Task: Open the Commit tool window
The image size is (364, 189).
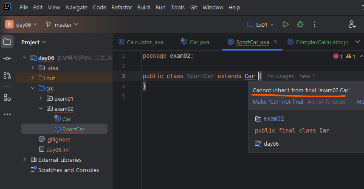Action: (7, 59)
